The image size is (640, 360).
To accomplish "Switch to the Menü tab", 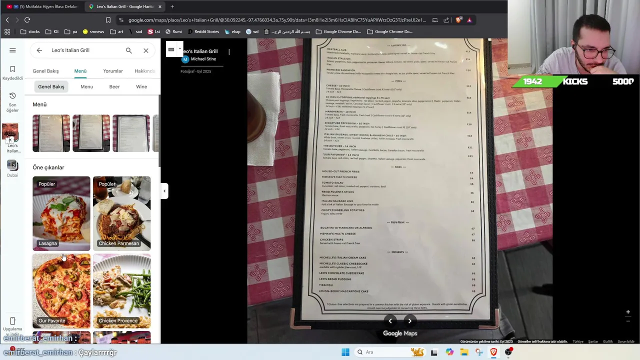I will (80, 71).
